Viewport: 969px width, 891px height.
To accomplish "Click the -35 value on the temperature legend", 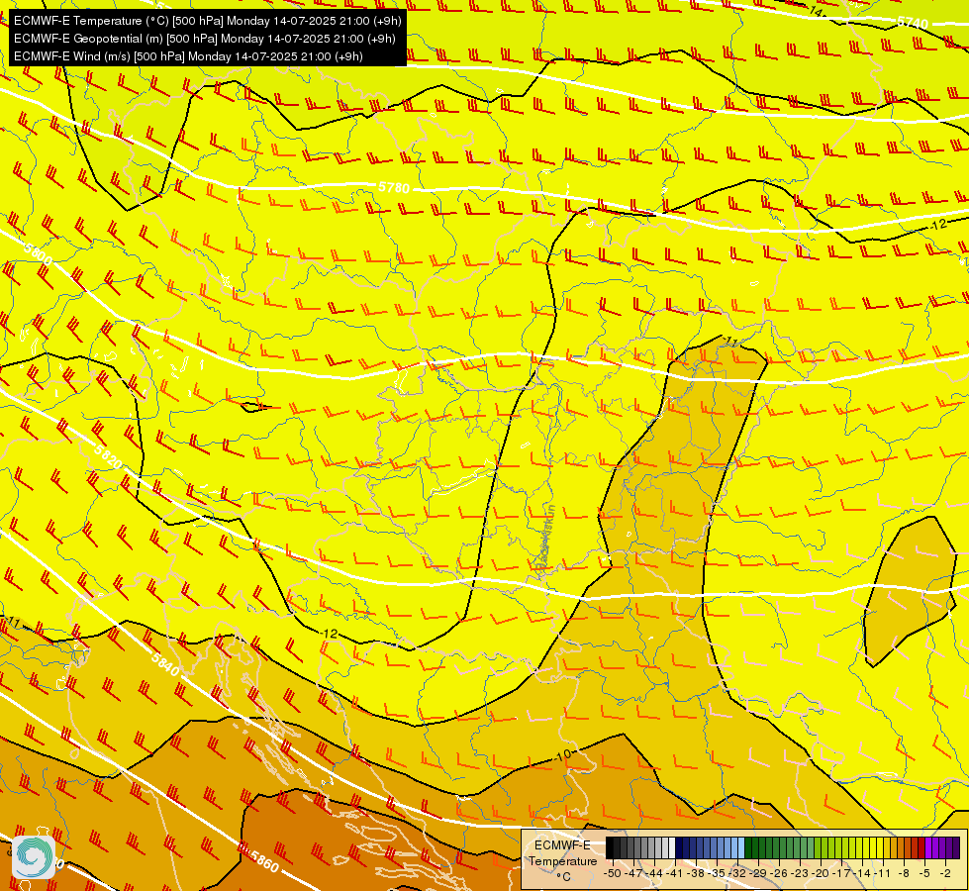I will [716, 873].
